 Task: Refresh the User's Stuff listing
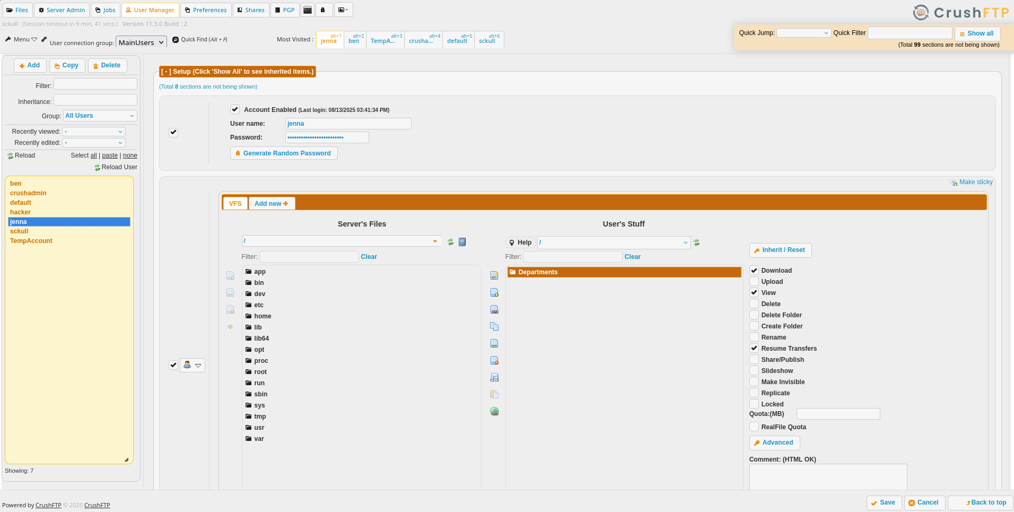[697, 242]
